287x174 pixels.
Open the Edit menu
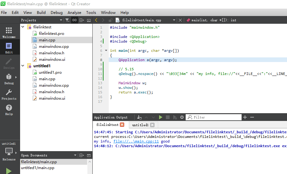tap(15, 12)
